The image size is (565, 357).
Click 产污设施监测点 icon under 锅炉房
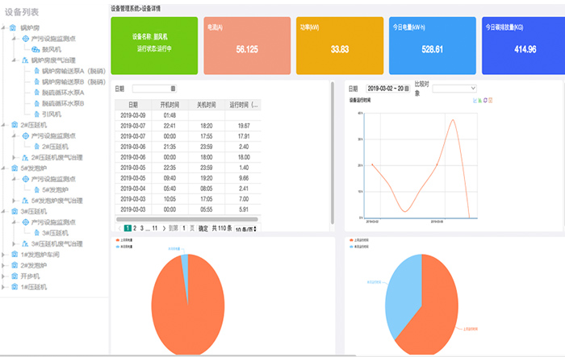click(24, 39)
